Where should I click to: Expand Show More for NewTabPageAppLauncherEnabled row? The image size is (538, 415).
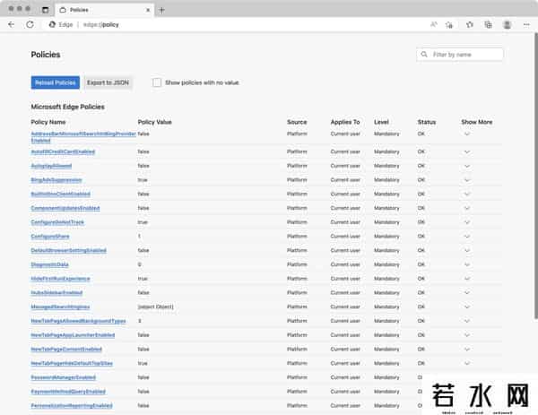click(467, 335)
